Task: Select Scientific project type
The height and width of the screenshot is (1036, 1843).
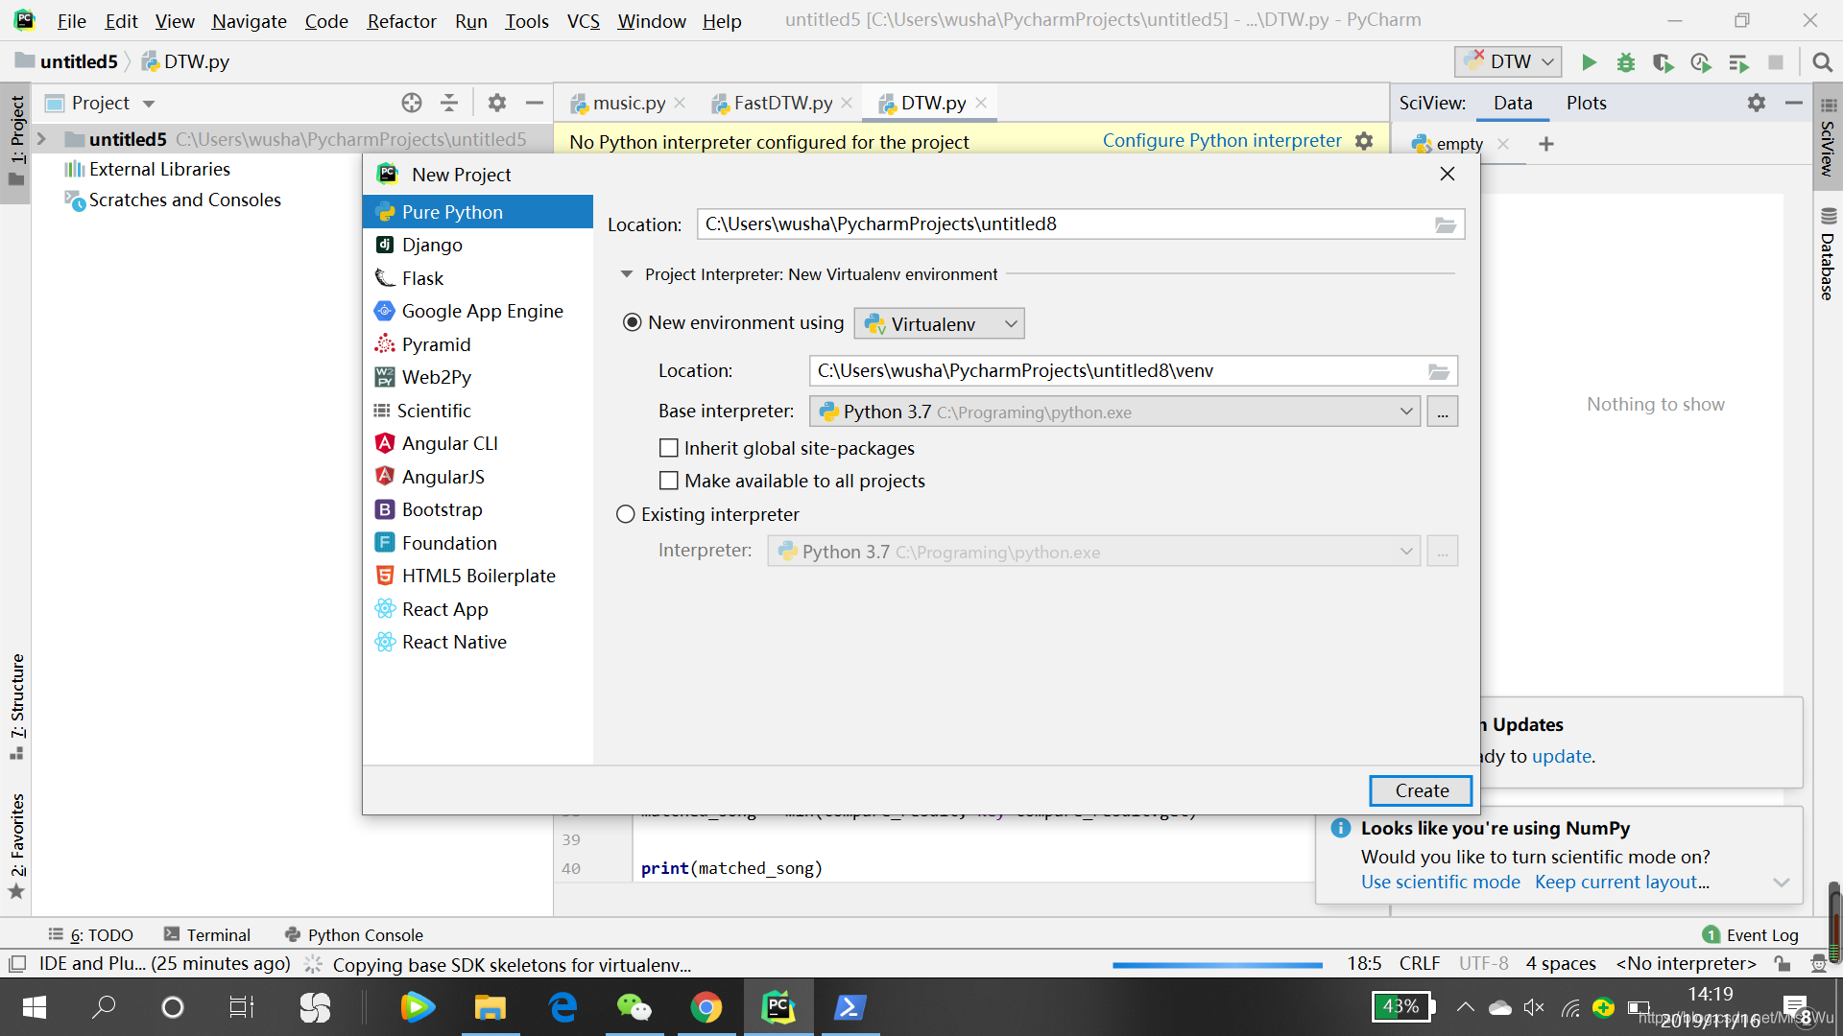Action: point(478,411)
